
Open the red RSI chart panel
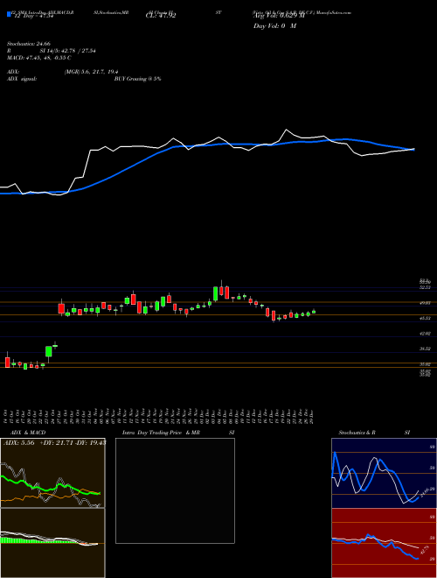(384, 543)
